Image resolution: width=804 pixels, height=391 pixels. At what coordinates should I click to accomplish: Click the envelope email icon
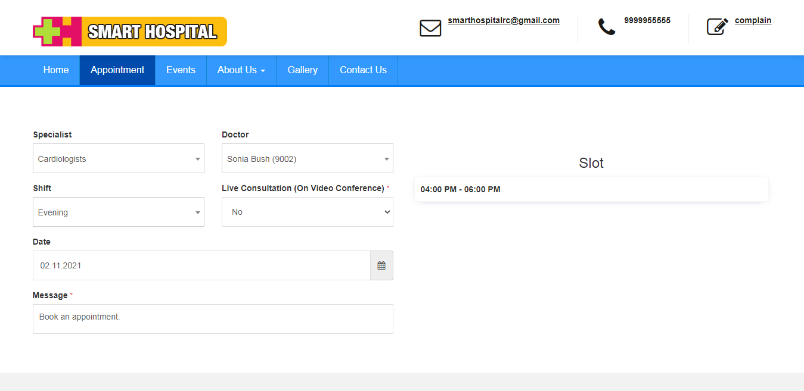430,28
